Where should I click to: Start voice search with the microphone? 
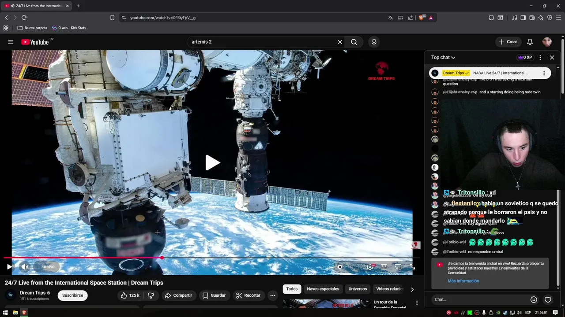point(374,42)
